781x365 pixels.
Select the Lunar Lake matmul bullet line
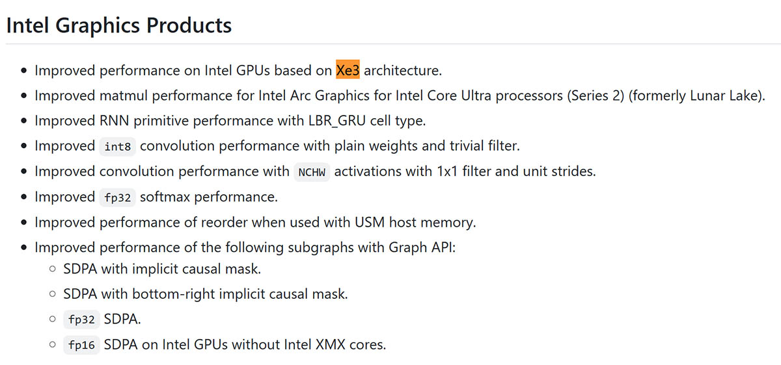click(x=400, y=95)
